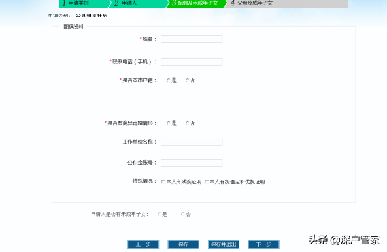Image resolution: width=387 pixels, height=252 pixels.
Task: Click the 下一步 button
Action: tap(264, 245)
